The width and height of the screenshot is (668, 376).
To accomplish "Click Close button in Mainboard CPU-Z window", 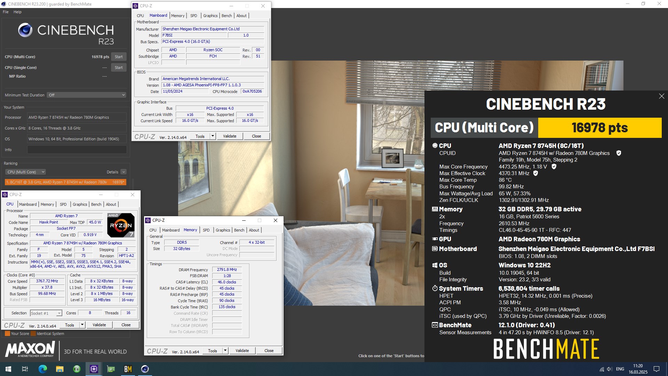I will (x=256, y=136).
